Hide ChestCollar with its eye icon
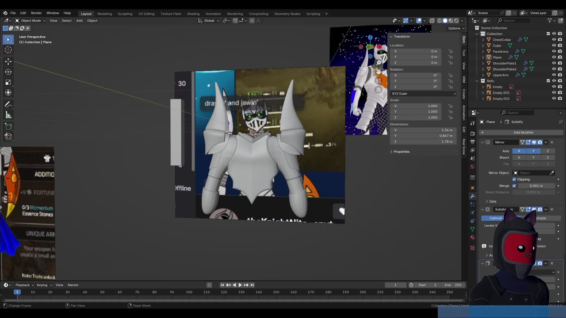This screenshot has height=318, width=566. pos(554,40)
